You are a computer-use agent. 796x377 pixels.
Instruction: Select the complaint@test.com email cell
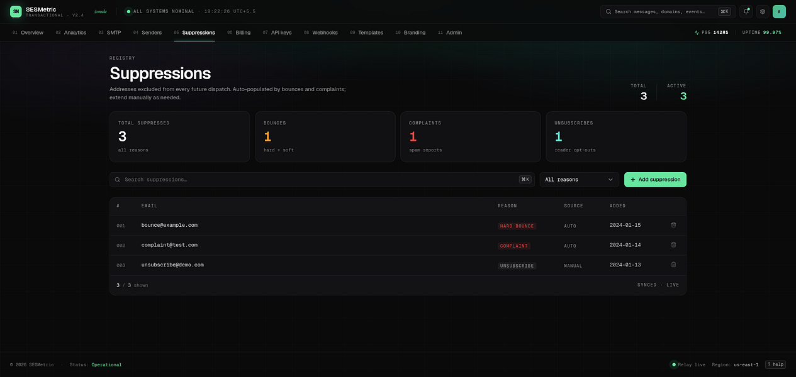coord(169,245)
